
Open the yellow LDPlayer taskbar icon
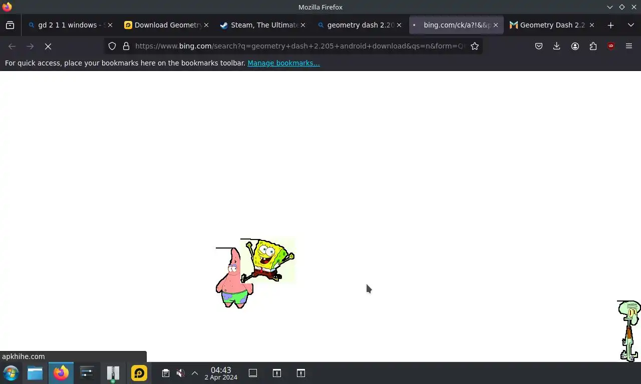tap(139, 373)
